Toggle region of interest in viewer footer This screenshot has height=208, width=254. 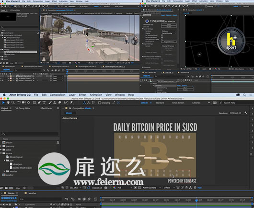135,188
